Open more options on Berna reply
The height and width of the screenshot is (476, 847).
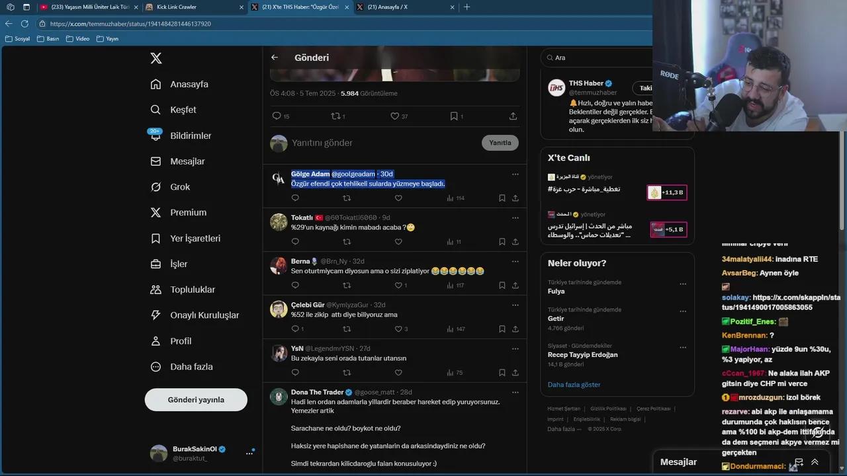(515, 262)
